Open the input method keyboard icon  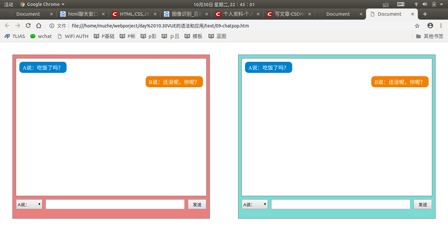[x=401, y=4]
